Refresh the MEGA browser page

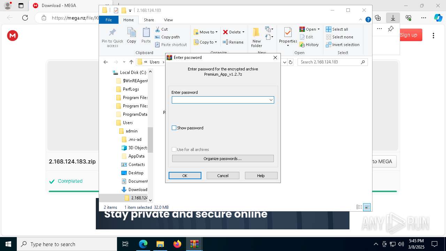click(x=25, y=18)
